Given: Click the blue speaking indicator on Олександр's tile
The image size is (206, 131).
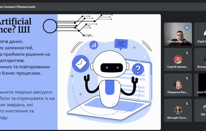Looking at the screenshot, I should click(x=187, y=28).
